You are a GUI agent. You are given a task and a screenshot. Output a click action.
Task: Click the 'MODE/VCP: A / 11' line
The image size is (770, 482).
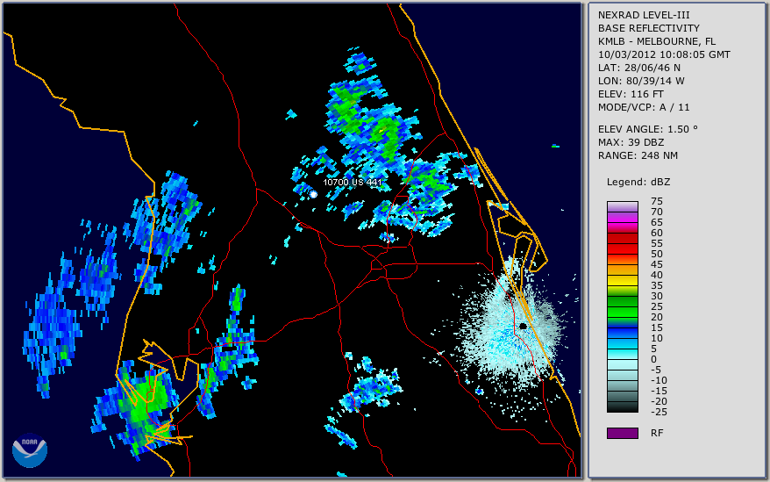[644, 107]
